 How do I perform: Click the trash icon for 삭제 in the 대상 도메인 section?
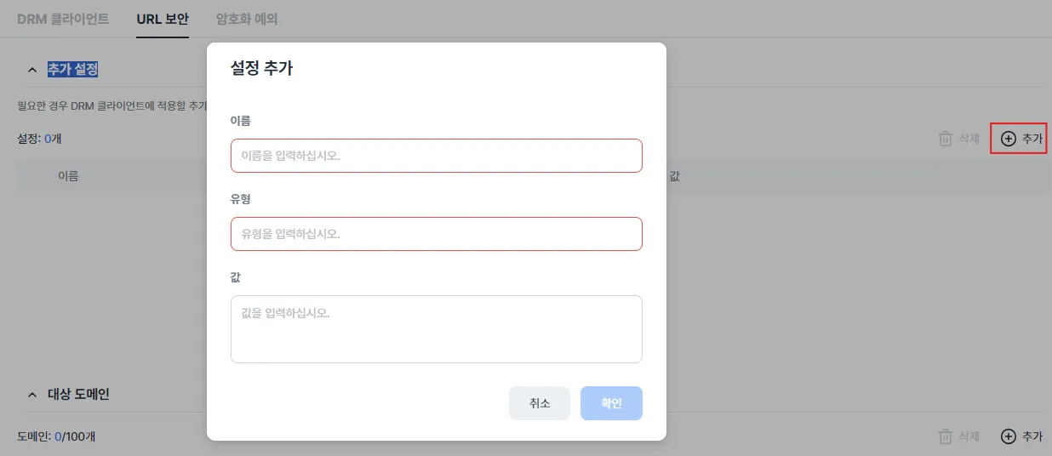946,436
